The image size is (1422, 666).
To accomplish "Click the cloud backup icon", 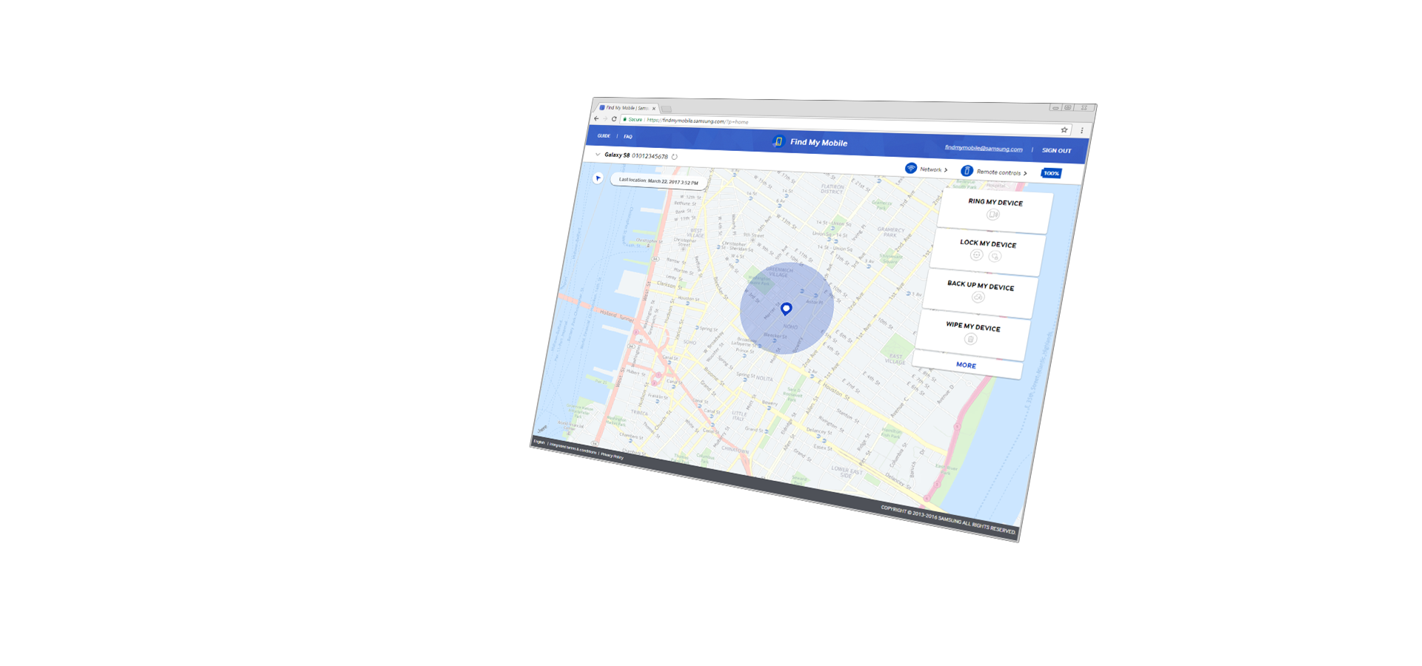I will click(978, 297).
